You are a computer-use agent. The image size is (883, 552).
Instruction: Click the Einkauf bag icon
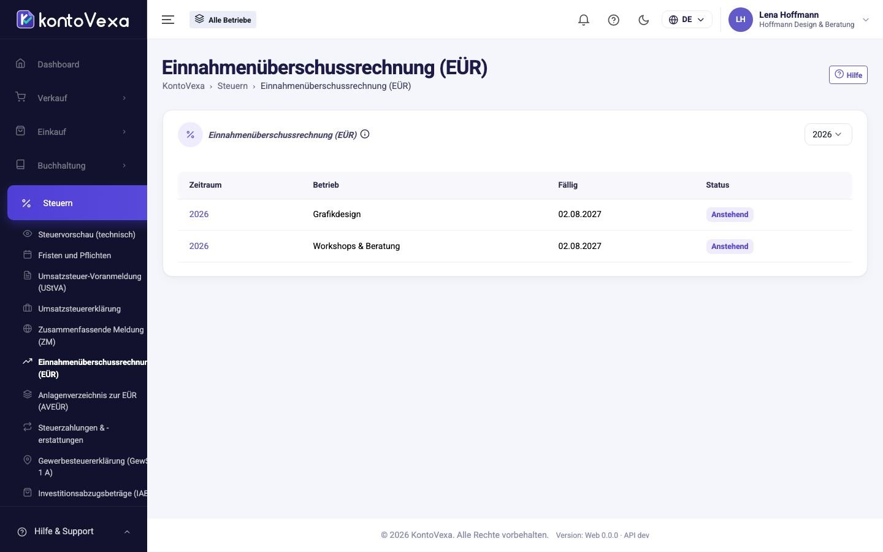point(20,131)
